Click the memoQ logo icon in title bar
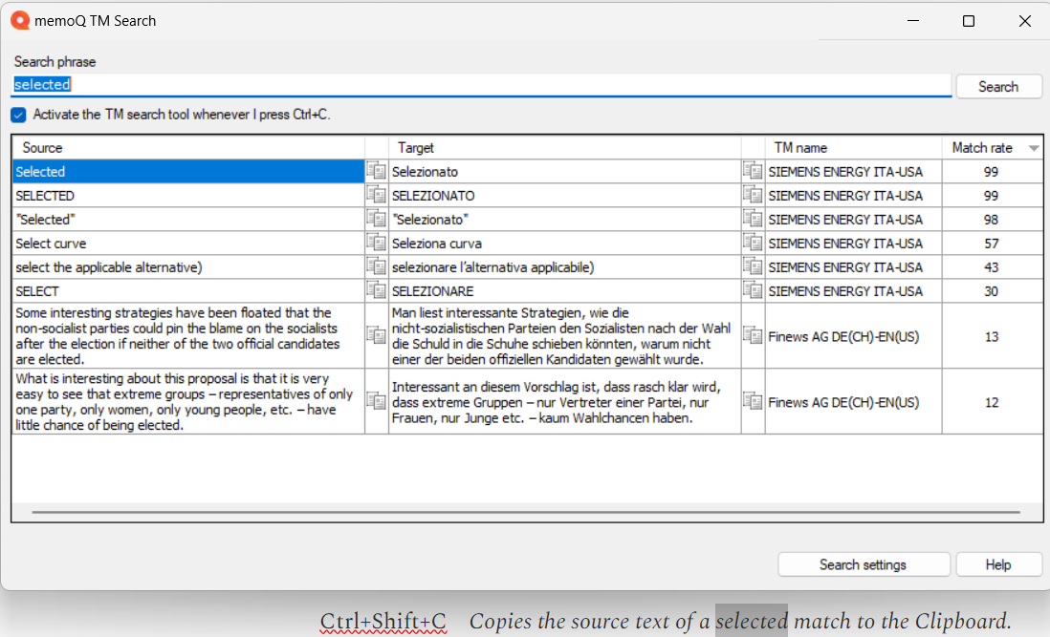The width and height of the screenshot is (1050, 637). coord(20,21)
